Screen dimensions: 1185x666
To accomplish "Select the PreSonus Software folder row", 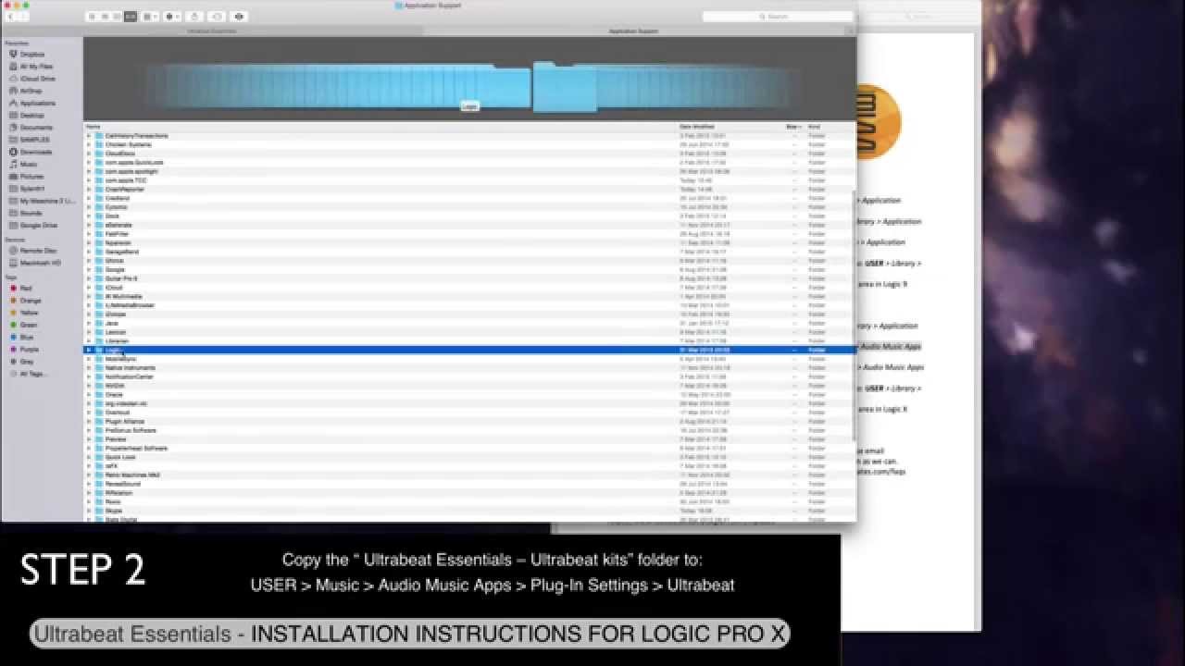I will 468,430.
